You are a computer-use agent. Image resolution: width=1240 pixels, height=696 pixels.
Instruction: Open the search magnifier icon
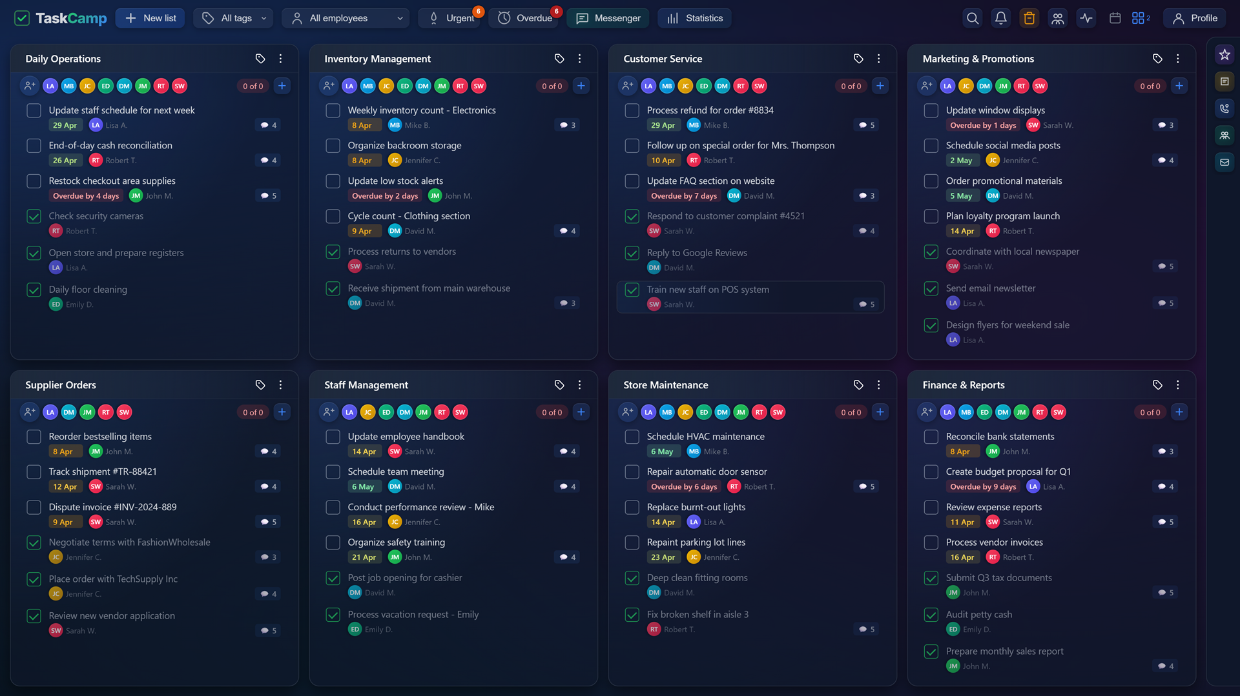pos(972,18)
